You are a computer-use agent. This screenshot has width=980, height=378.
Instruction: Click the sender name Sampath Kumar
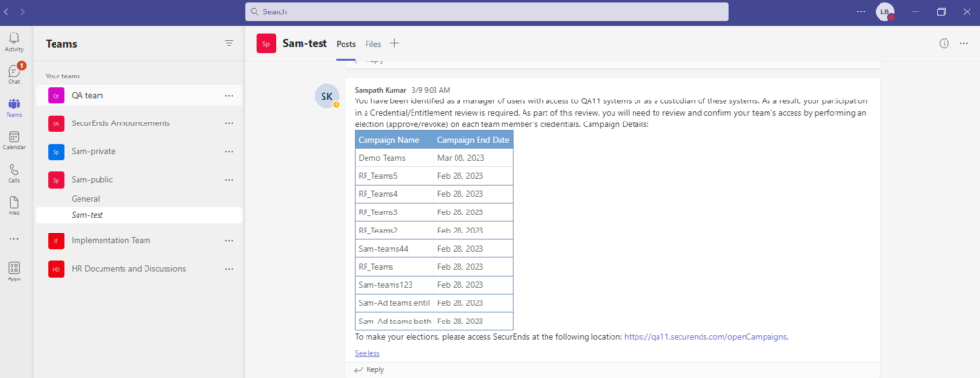(x=381, y=90)
